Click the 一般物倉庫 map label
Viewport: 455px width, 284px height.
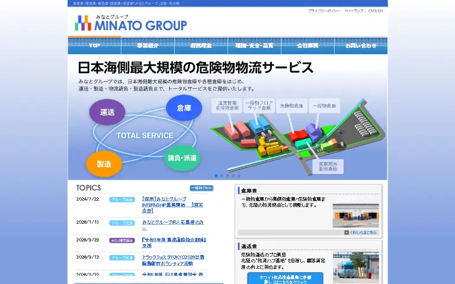click(x=325, y=106)
